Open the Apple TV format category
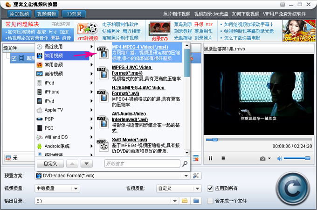Screen dimensions: 317x210 point(64,110)
